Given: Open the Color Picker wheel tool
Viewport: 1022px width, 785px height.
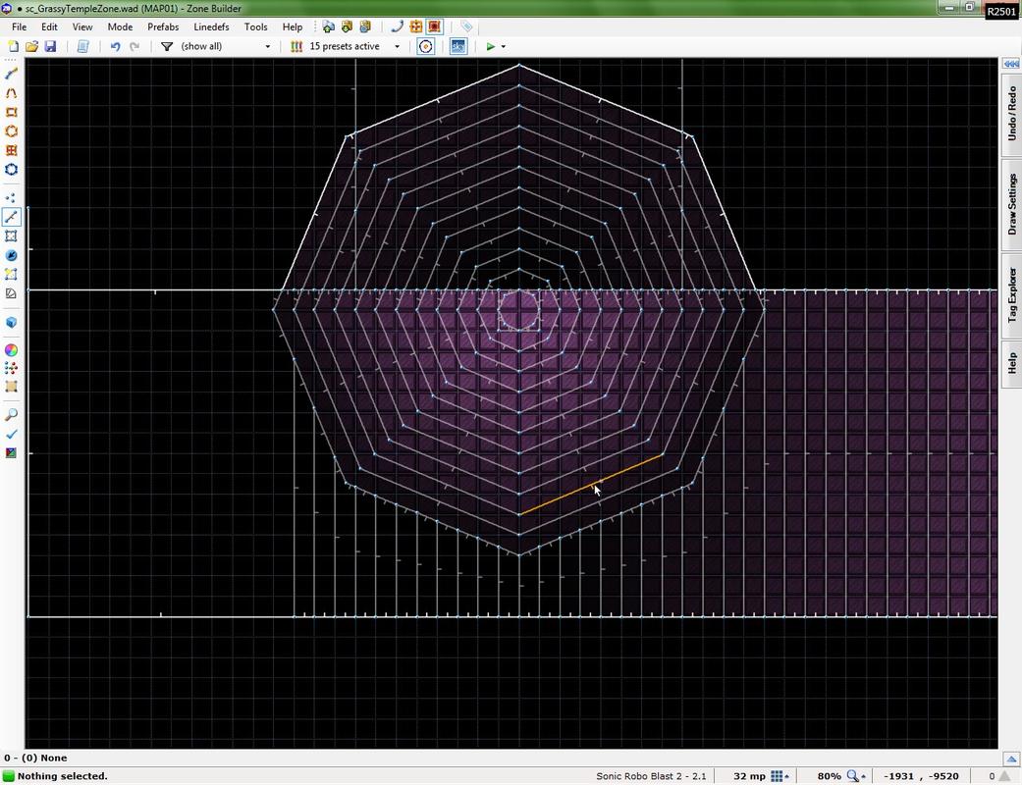Looking at the screenshot, I should pos(11,350).
